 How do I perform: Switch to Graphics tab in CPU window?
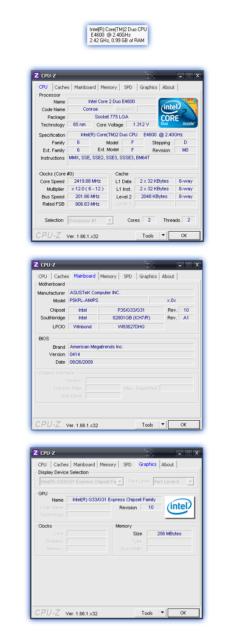pyautogui.click(x=149, y=87)
